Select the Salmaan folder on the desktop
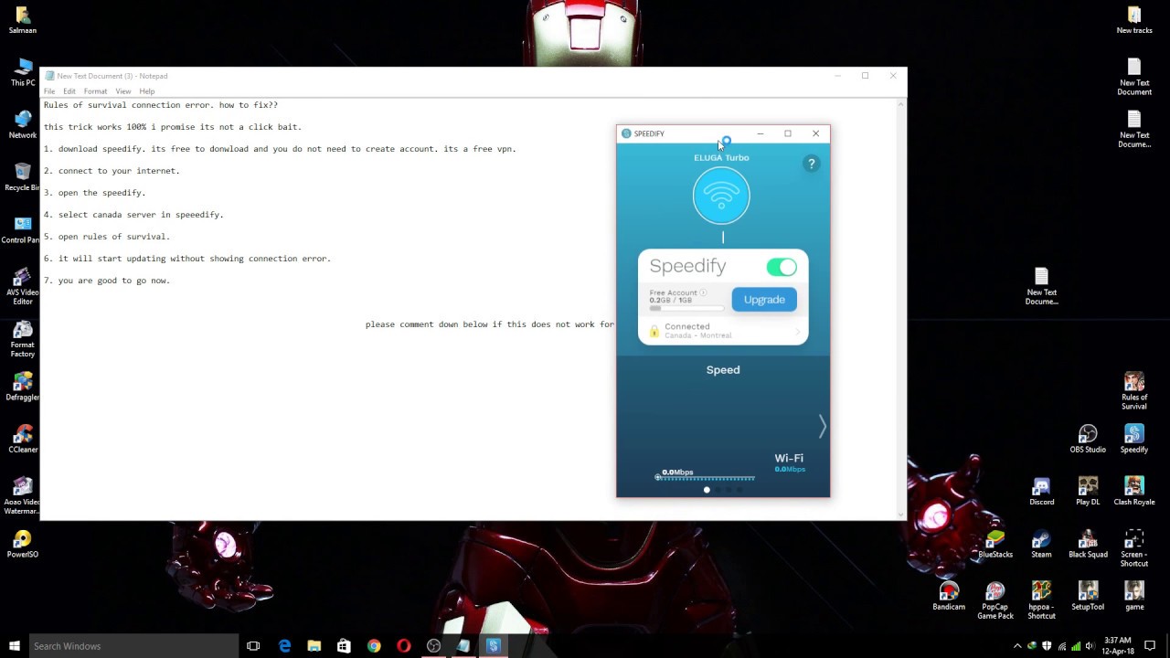Screen dimensions: 1170x658 click(23, 19)
